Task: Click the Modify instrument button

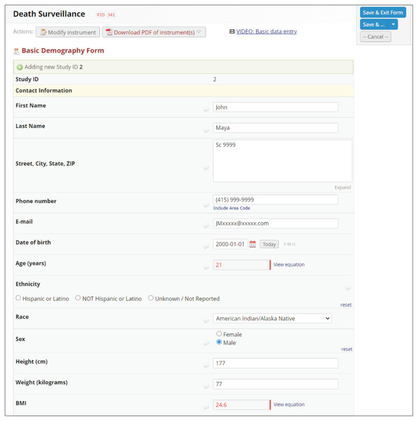Action: [x=68, y=32]
